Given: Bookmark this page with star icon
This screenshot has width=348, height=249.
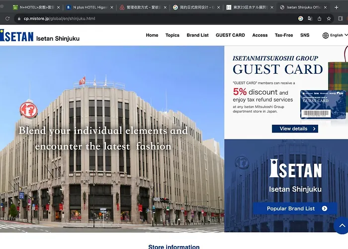Looking at the screenshot, I should click(329, 18).
